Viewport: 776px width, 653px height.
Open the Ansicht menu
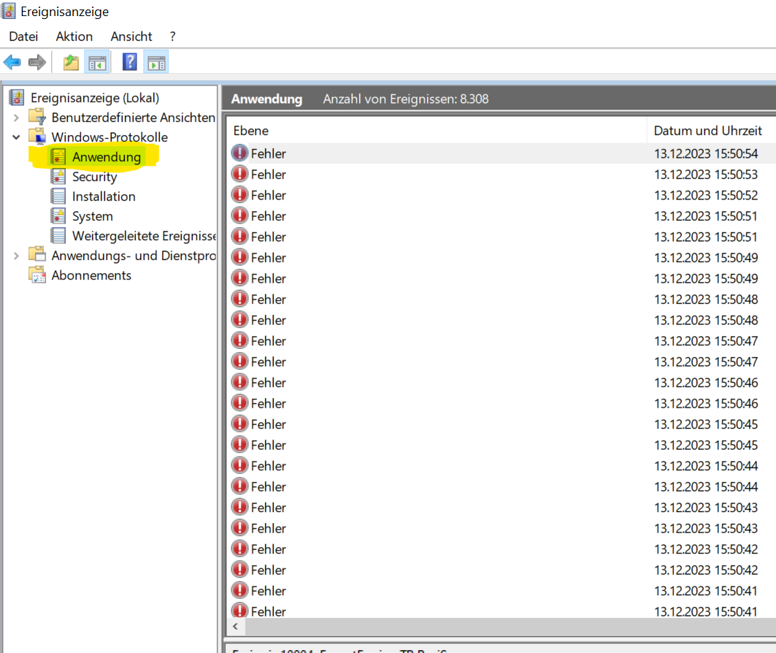(131, 36)
